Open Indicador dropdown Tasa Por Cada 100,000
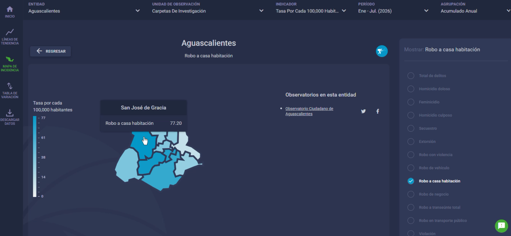The image size is (511, 236). point(311,11)
